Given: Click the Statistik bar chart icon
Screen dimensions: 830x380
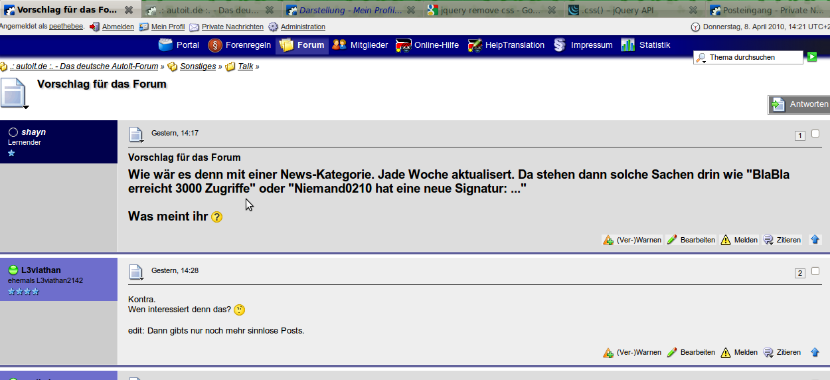Looking at the screenshot, I should point(627,45).
